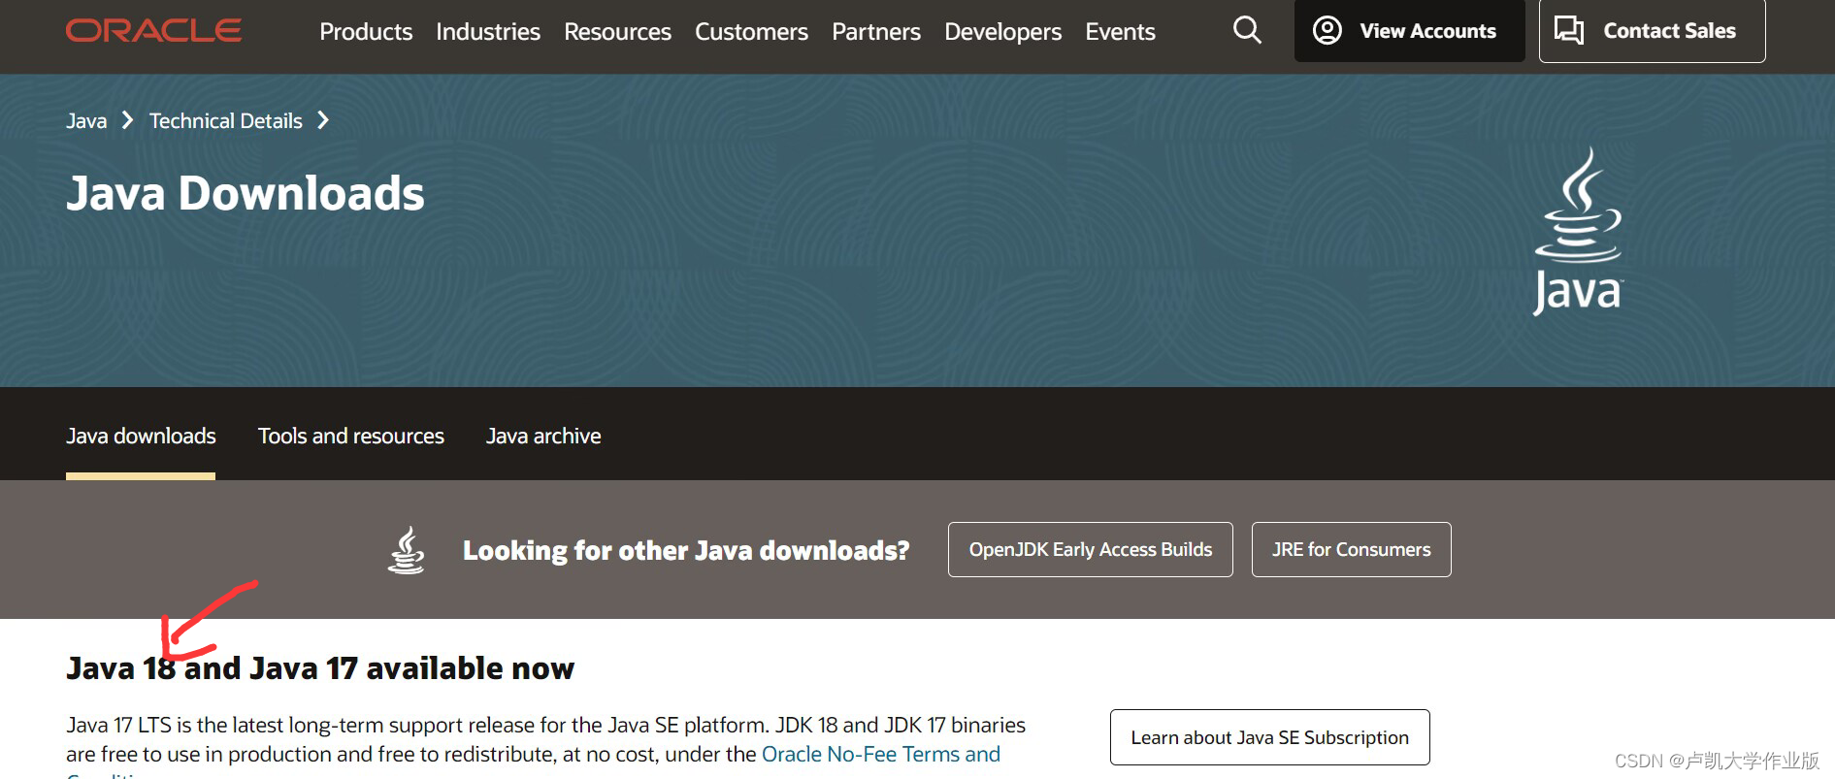Image resolution: width=1835 pixels, height=779 pixels.
Task: Open the Developers menu
Action: pos(1002,32)
